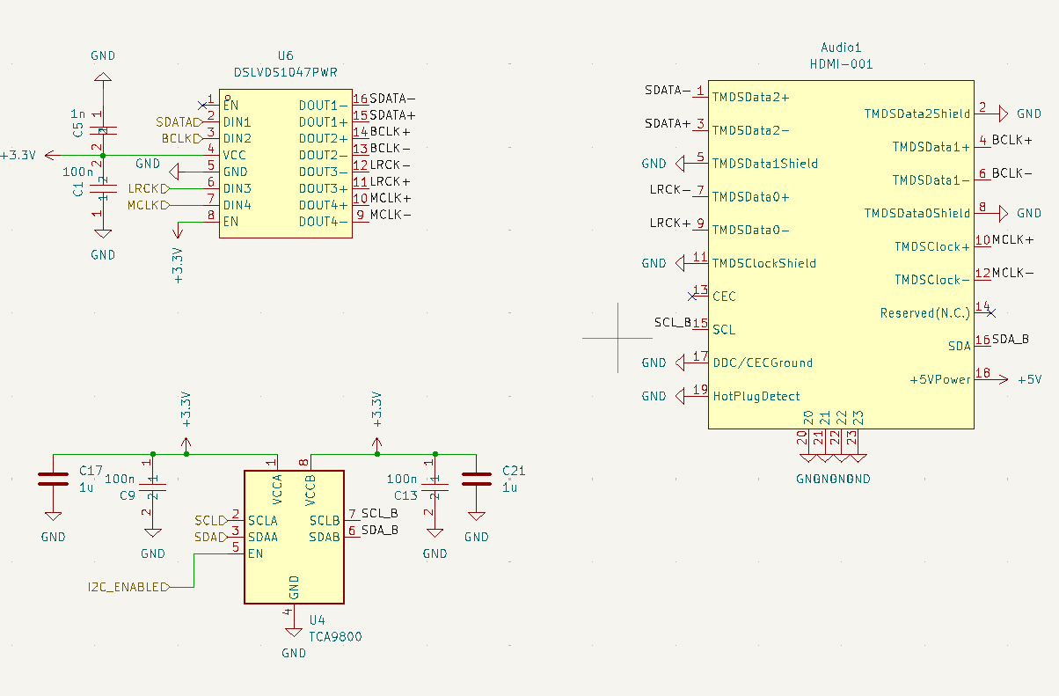The height and width of the screenshot is (696, 1059).
Task: Select the DSLVD51047PWR value label
Action: 285,72
